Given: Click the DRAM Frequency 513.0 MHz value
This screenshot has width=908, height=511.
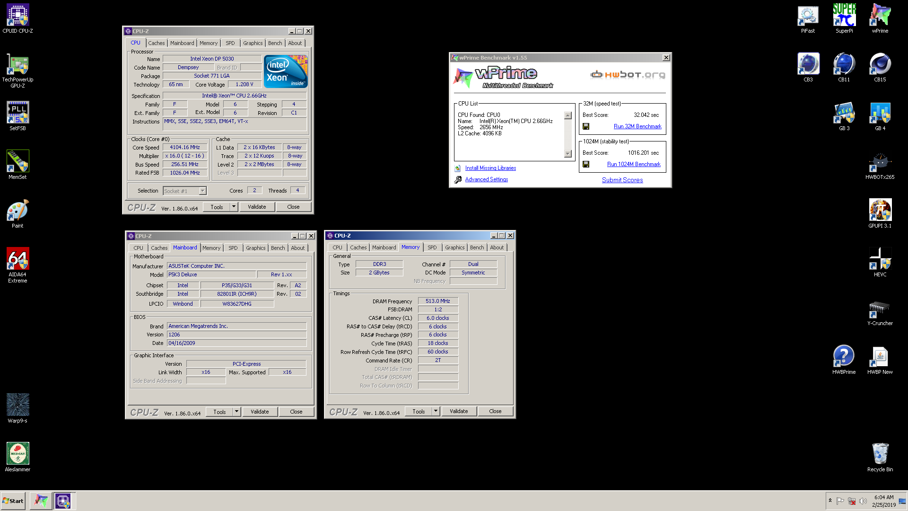Looking at the screenshot, I should [x=438, y=301].
